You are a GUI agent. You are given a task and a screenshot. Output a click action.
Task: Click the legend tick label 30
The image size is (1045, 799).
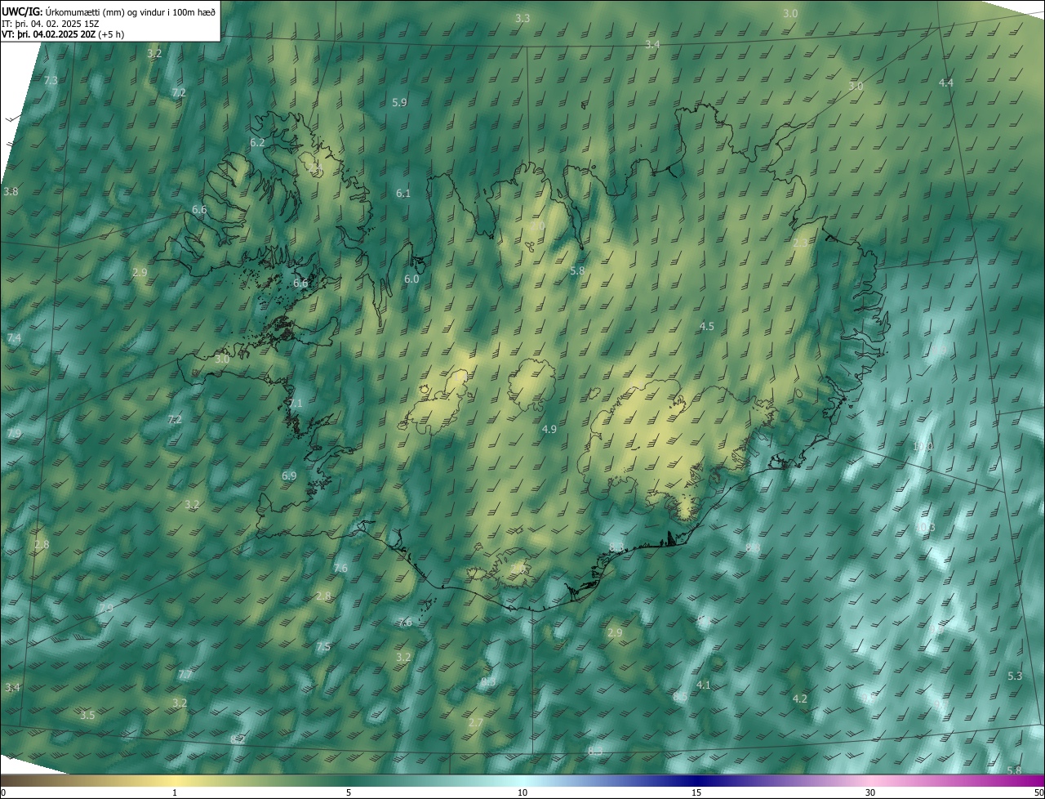click(x=870, y=792)
